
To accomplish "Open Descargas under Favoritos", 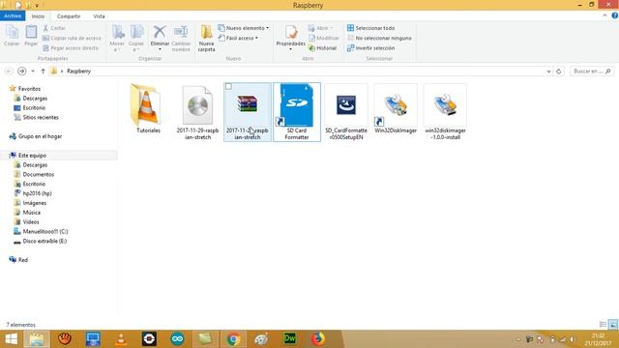I will 35,99.
